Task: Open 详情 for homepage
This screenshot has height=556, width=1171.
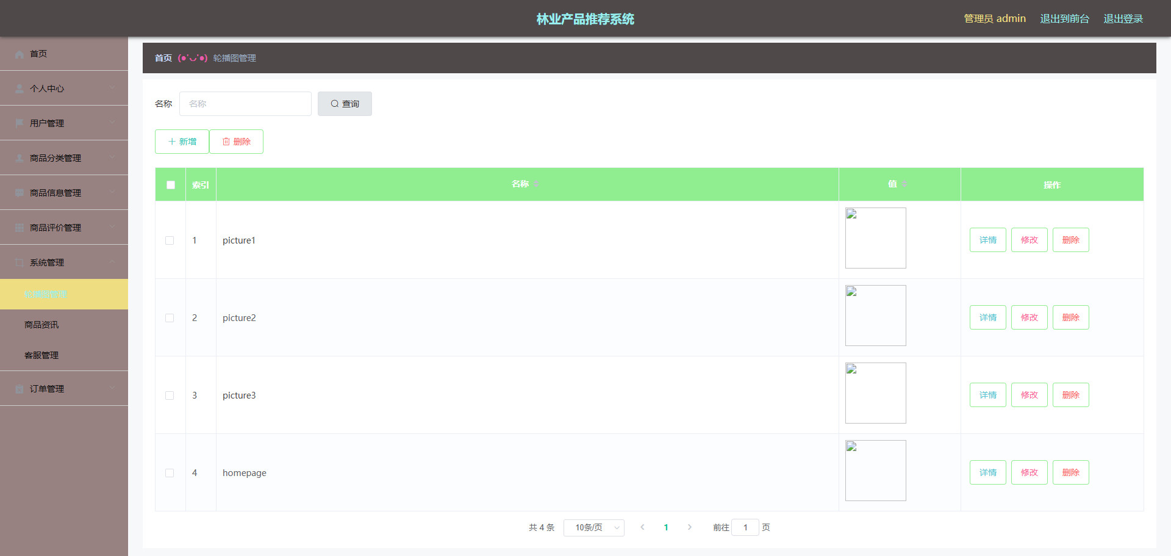Action: 988,472
